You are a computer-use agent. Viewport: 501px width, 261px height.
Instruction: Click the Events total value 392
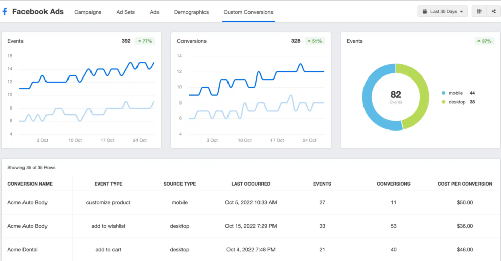coord(126,41)
